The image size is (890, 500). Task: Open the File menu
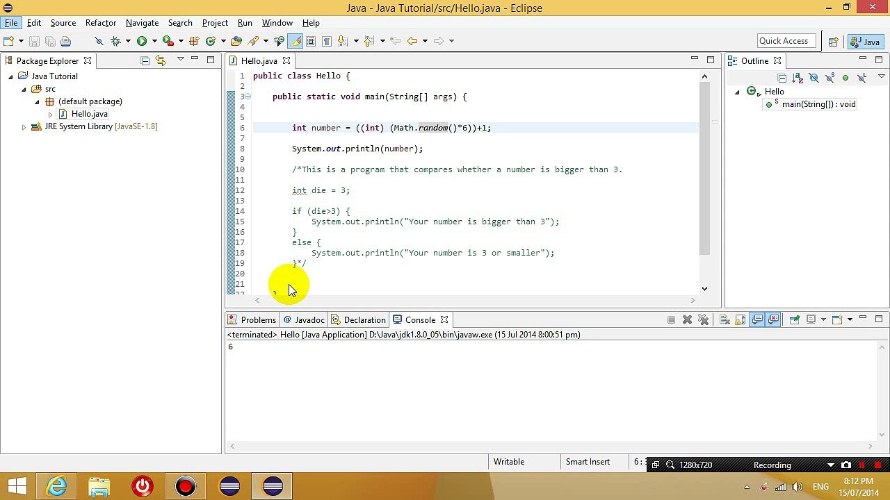pos(11,23)
